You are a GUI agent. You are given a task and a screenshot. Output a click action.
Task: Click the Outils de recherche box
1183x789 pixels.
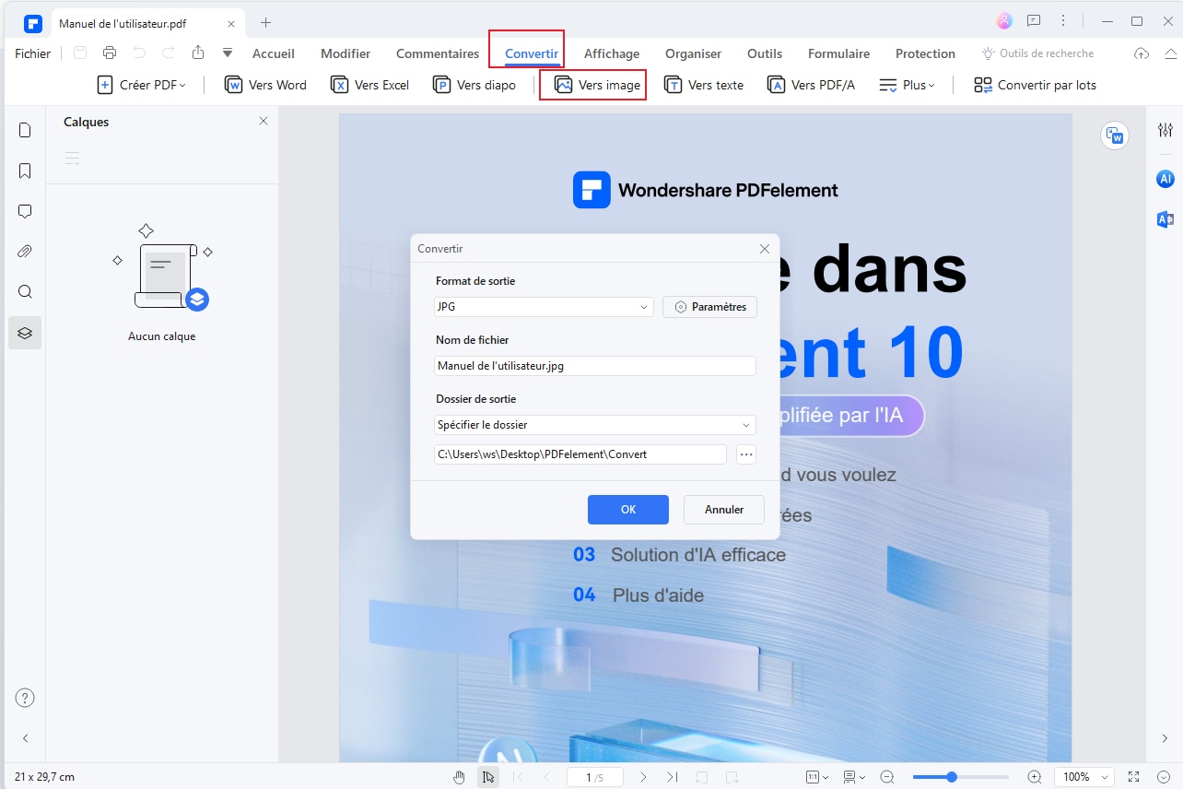click(x=1038, y=53)
